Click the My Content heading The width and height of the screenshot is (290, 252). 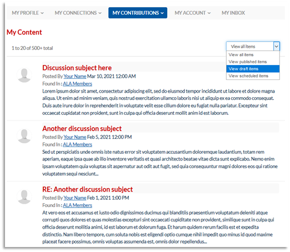[x=24, y=32]
